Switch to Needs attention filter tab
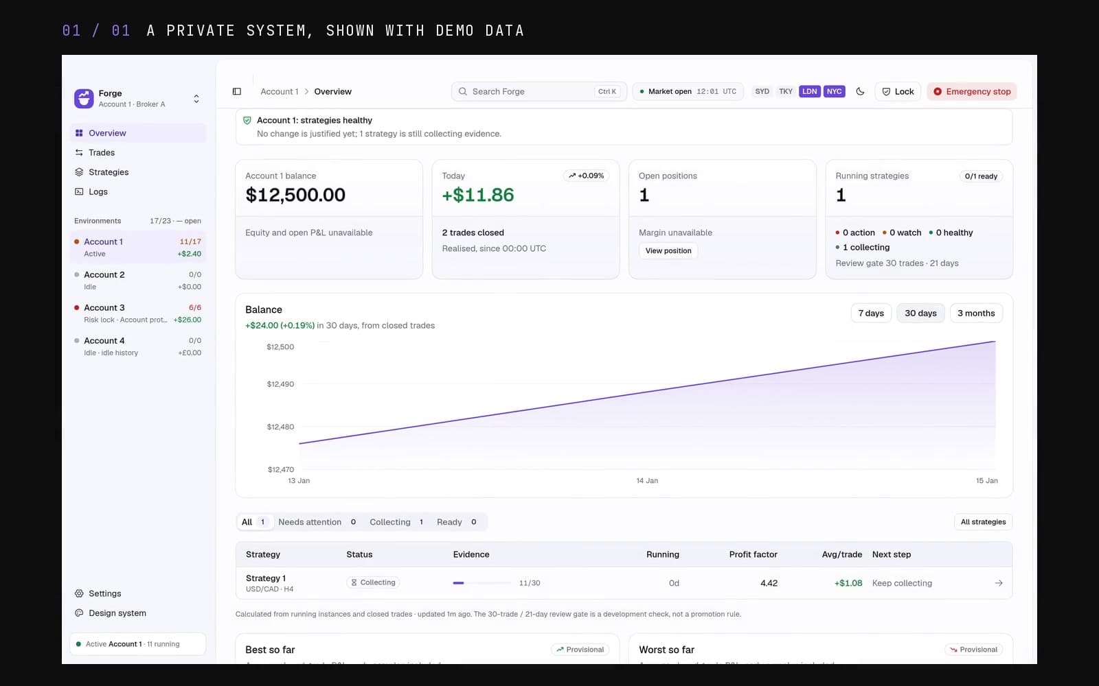 pos(317,522)
